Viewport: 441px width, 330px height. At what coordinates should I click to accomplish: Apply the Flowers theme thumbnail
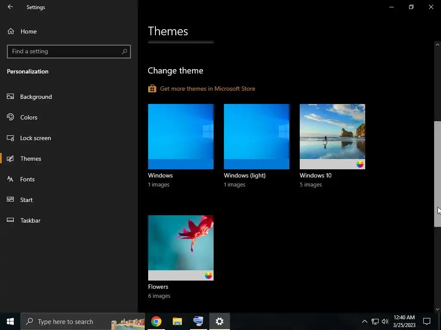181,248
